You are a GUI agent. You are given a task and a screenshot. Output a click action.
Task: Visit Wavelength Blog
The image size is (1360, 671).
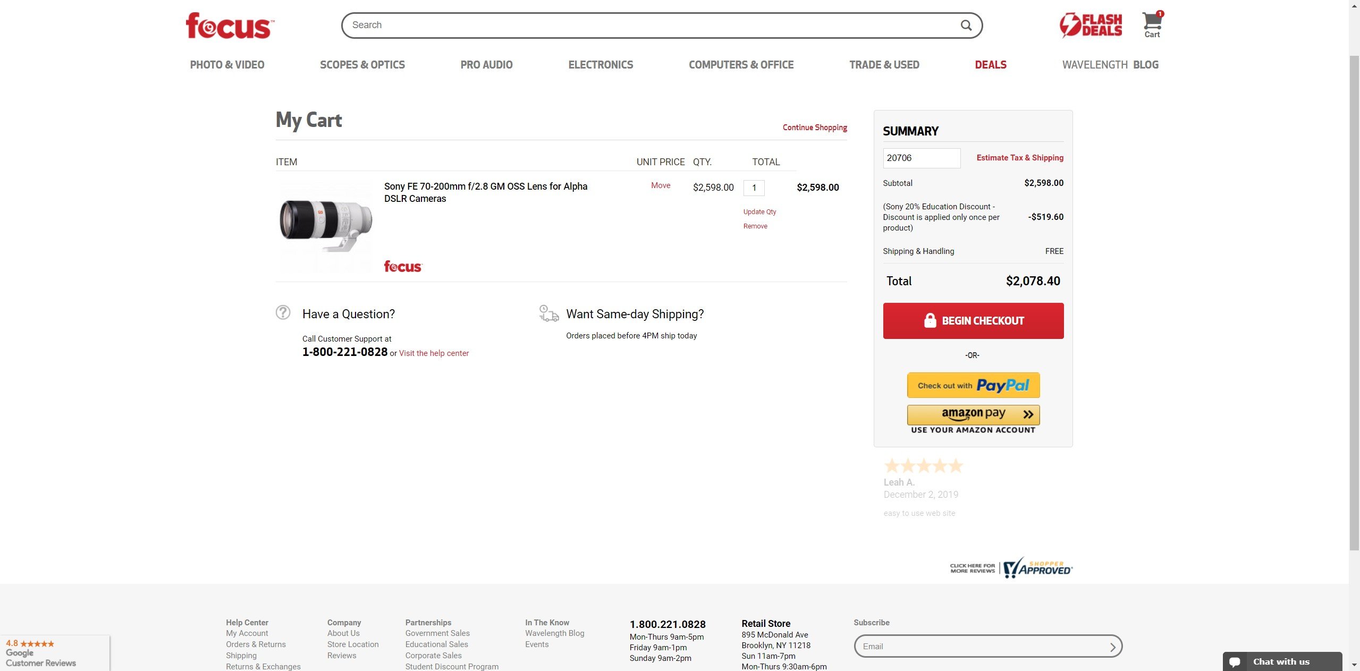[x=1110, y=65]
